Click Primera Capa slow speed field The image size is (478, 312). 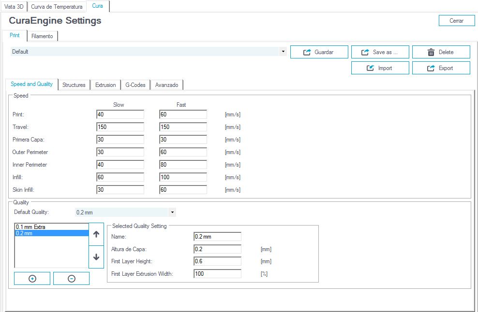pyautogui.click(x=120, y=140)
